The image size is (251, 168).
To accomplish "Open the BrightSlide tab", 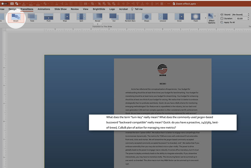I will (x=99, y=9).
